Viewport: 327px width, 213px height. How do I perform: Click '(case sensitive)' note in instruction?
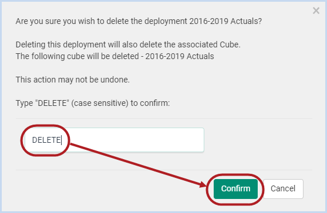[x=100, y=103]
